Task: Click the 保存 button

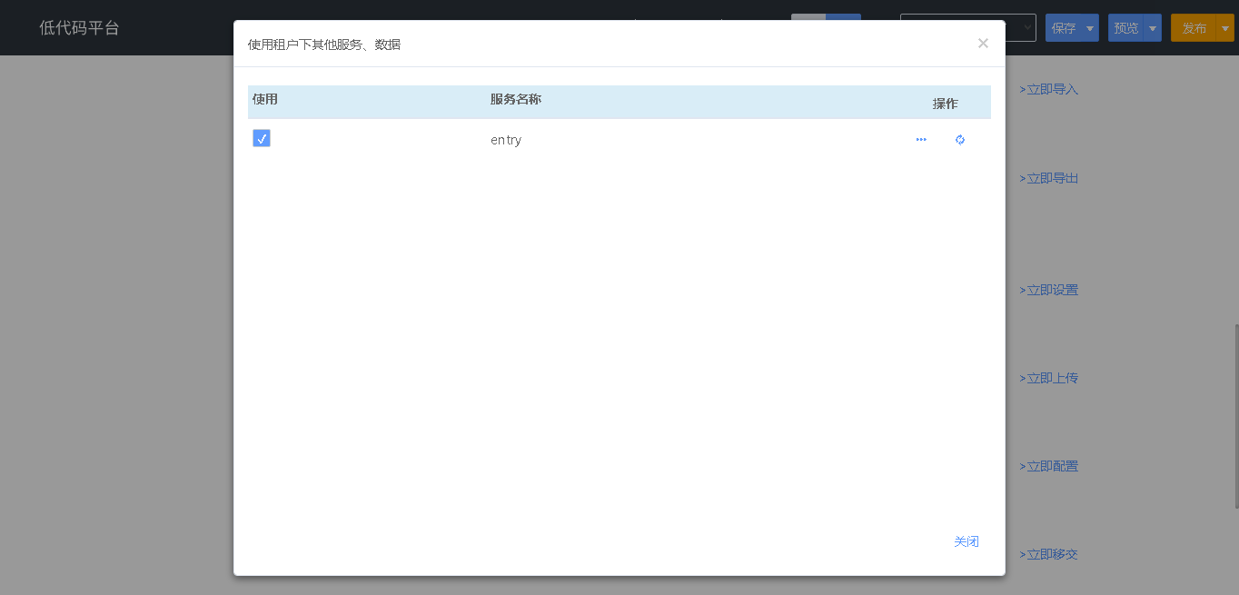Action: (x=1064, y=28)
